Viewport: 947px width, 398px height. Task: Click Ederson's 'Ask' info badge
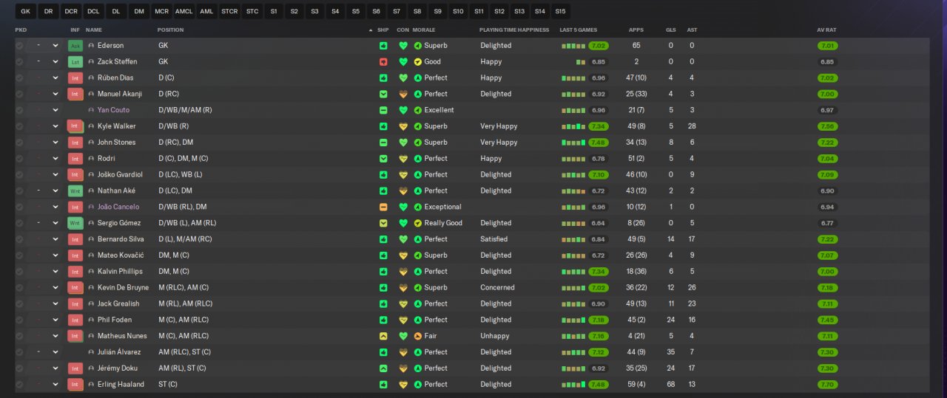click(x=75, y=46)
